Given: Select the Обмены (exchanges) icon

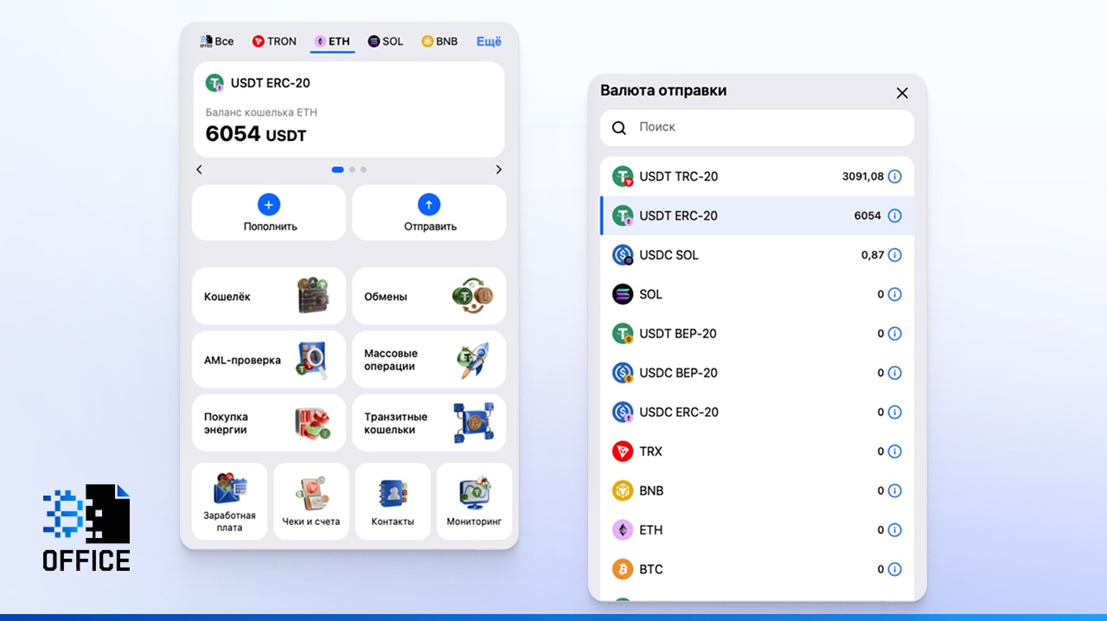Looking at the screenshot, I should (x=473, y=296).
